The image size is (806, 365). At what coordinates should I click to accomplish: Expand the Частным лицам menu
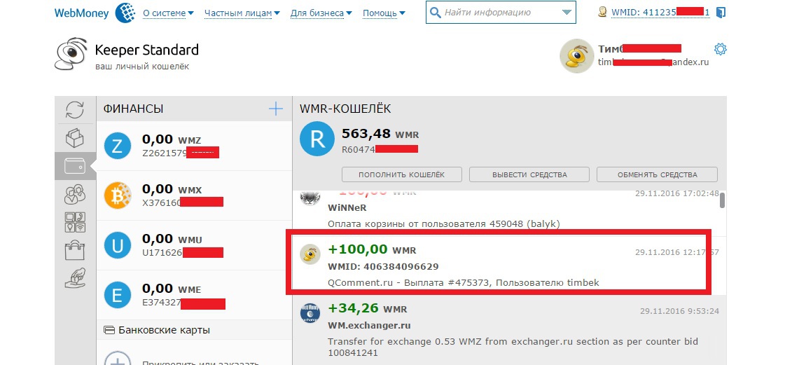[x=242, y=13]
